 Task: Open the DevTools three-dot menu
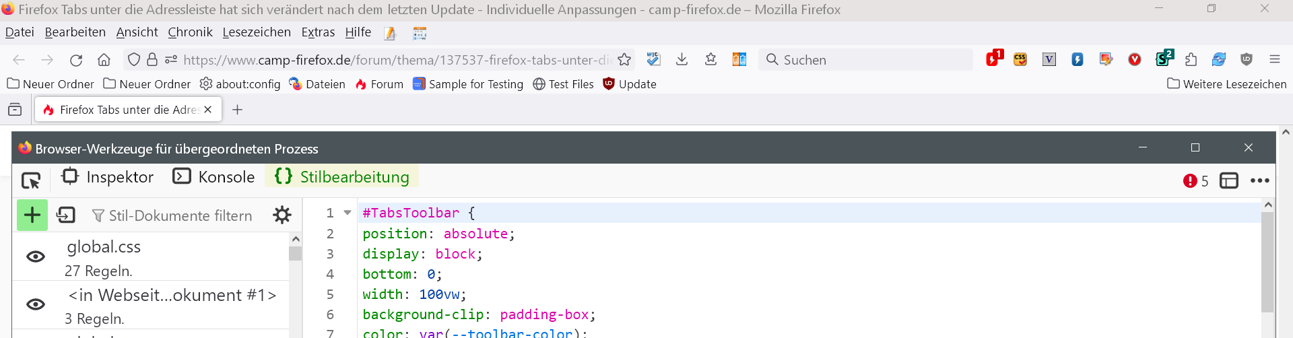(x=1259, y=180)
